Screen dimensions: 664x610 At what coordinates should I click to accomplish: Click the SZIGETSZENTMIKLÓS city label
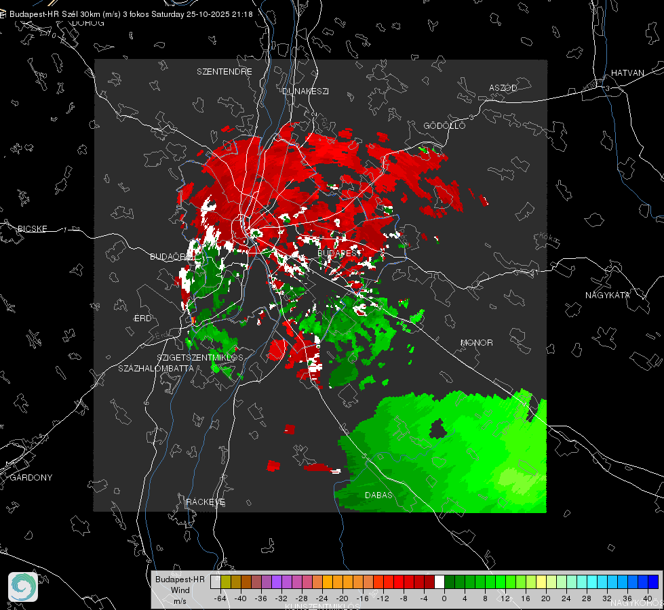pyautogui.click(x=200, y=358)
